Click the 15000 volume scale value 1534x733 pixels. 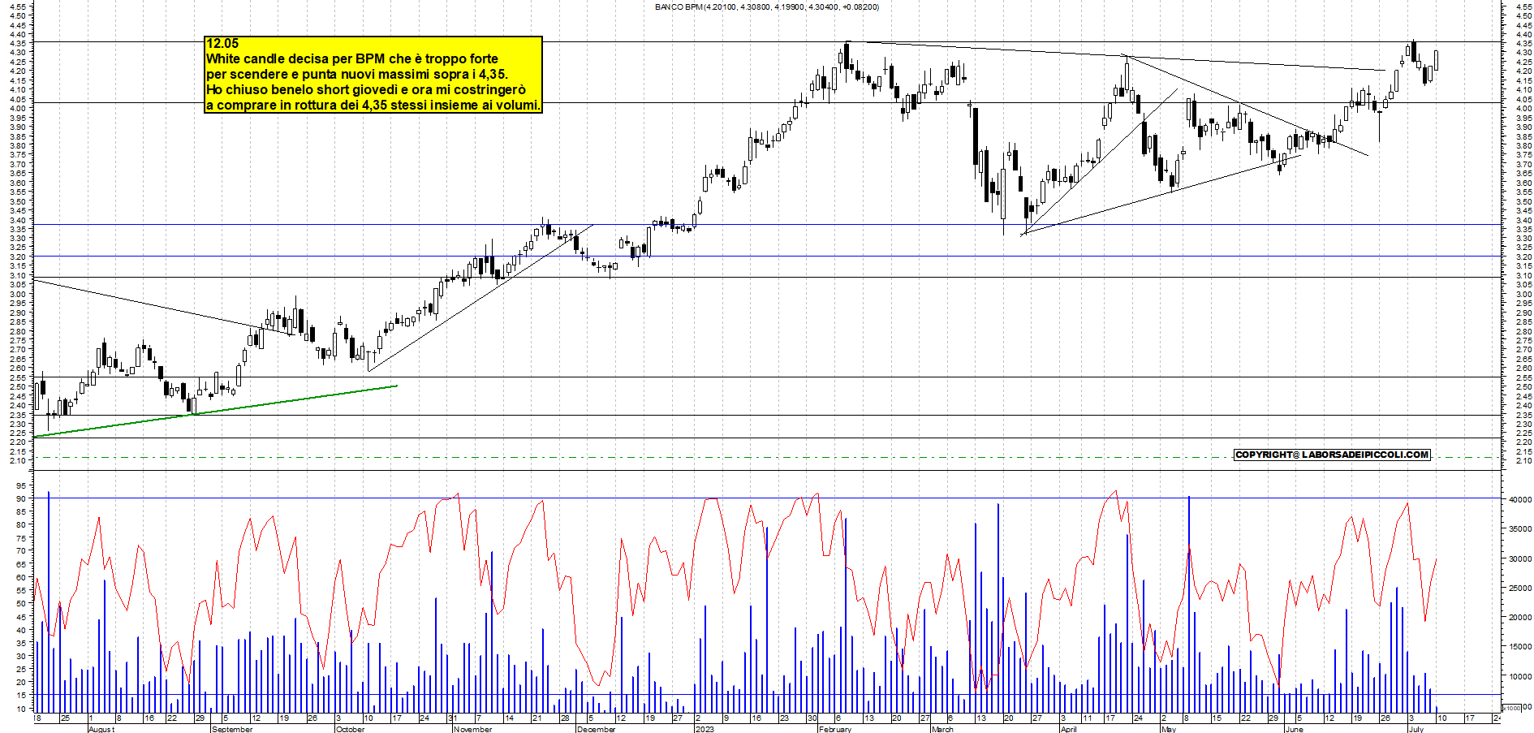click(1520, 647)
